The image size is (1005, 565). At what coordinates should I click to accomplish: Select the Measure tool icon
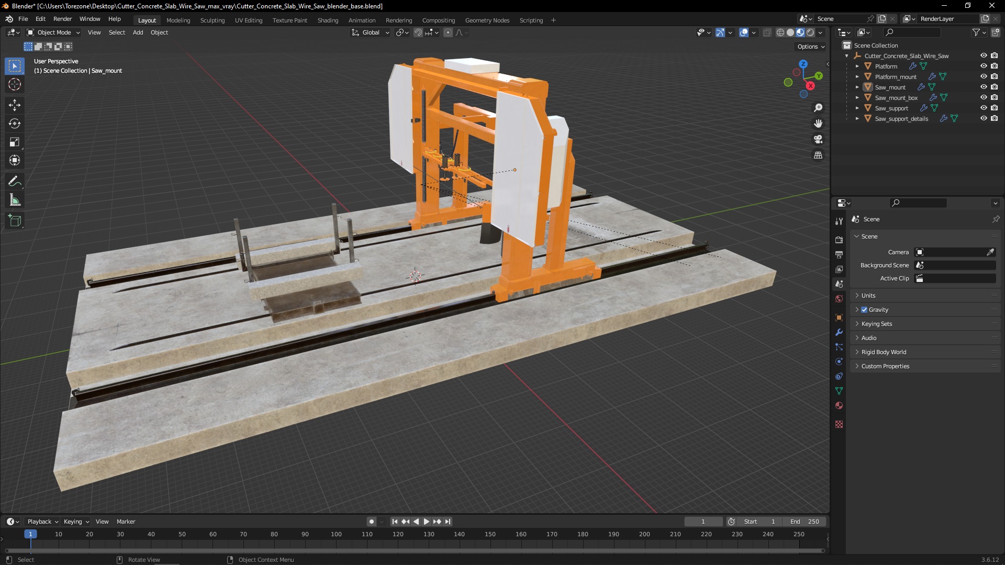click(15, 199)
